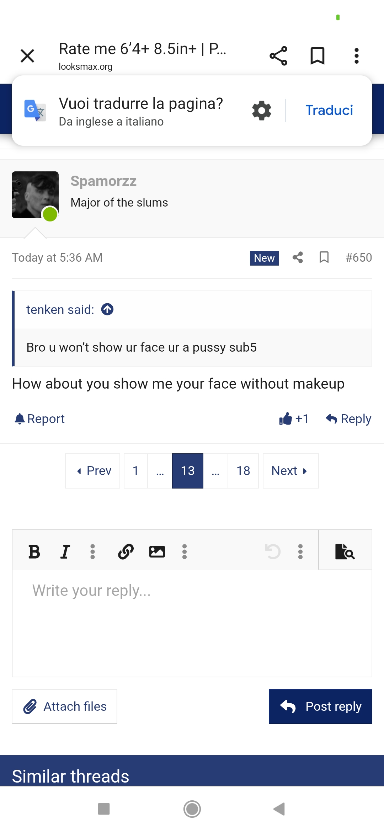The height and width of the screenshot is (832, 384).
Task: Click the undo icon in the editor
Action: (x=273, y=552)
